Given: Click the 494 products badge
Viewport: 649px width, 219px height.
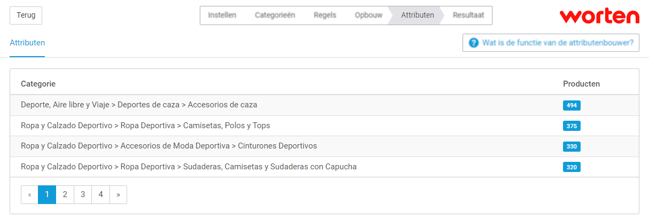Looking at the screenshot, I should click(571, 105).
